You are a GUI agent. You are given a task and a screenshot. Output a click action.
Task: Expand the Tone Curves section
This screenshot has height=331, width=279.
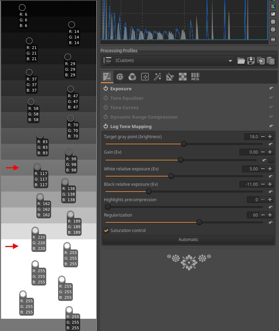click(x=124, y=107)
